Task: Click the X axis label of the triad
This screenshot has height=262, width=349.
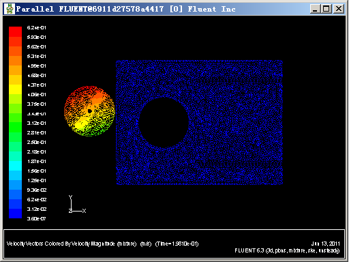Action: coord(84,211)
